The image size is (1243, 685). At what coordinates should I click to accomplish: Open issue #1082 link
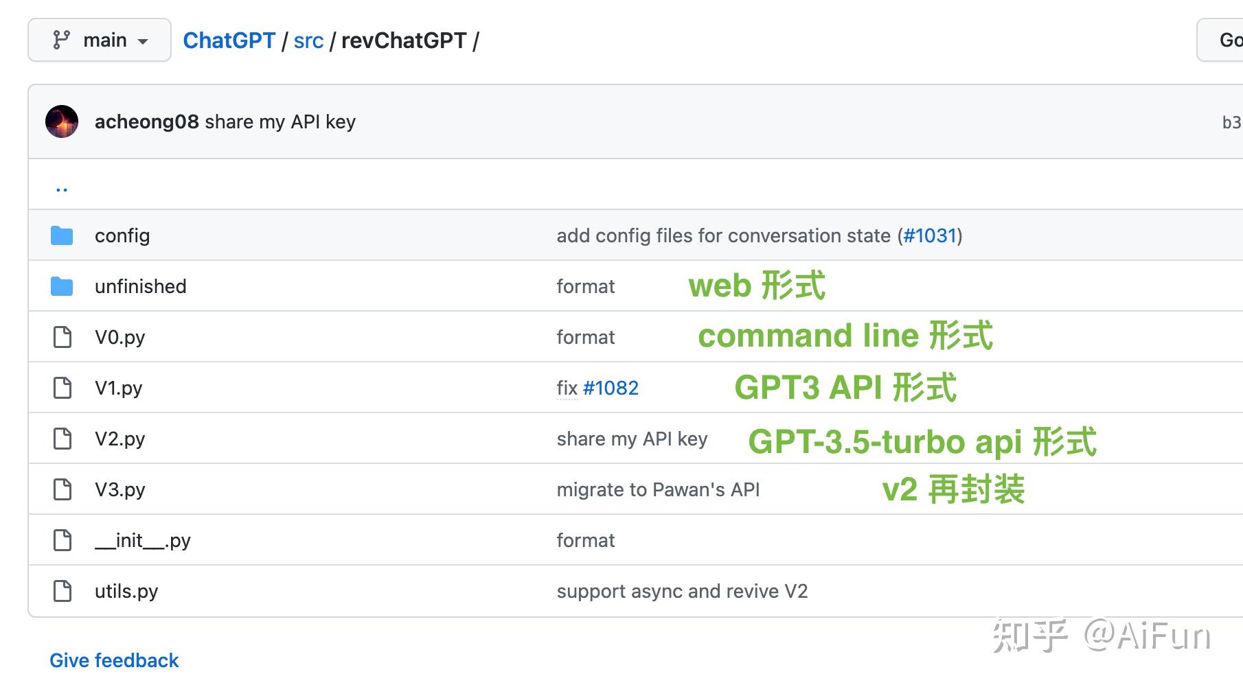click(x=611, y=388)
